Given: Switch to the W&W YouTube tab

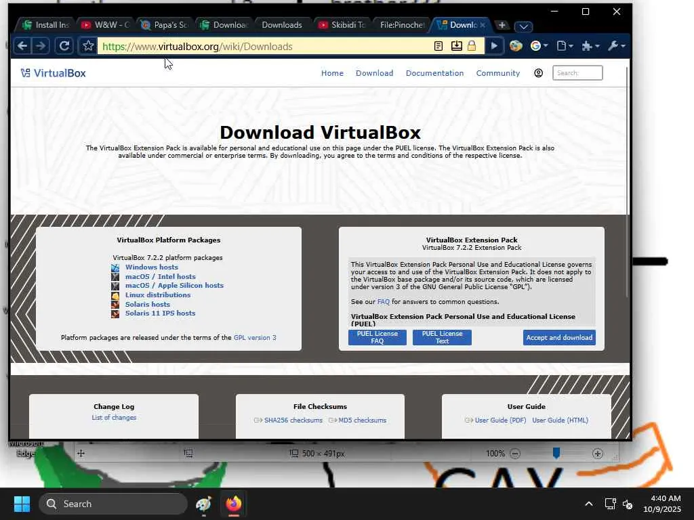Looking at the screenshot, I should pos(106,25).
